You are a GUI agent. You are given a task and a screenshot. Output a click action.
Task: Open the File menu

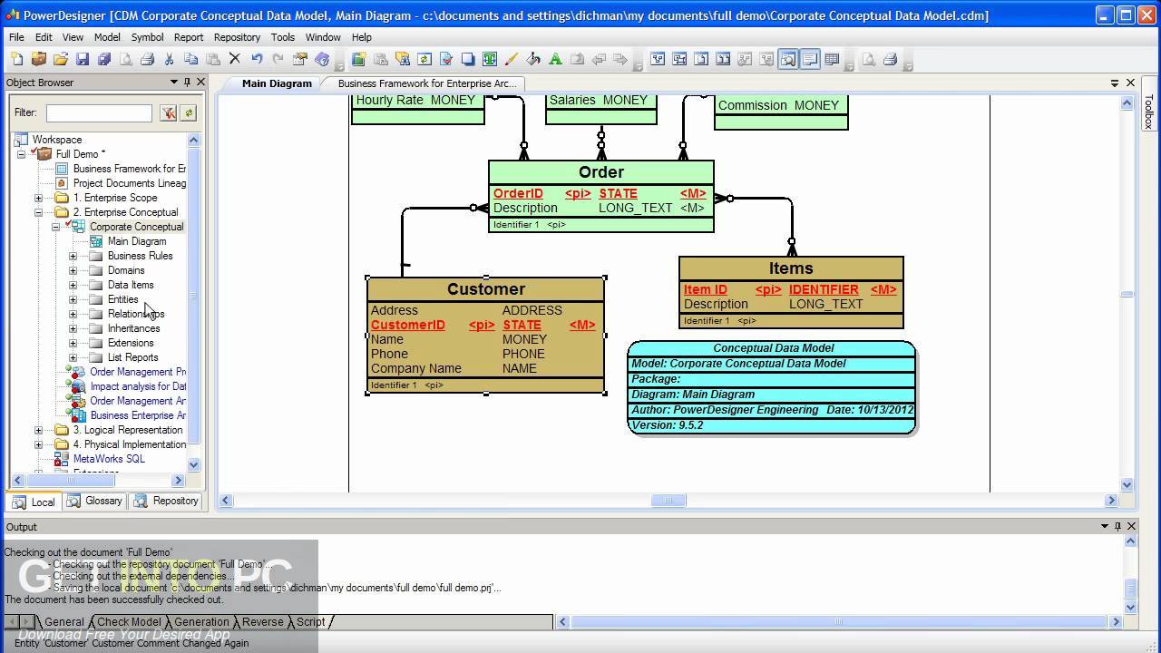click(16, 37)
